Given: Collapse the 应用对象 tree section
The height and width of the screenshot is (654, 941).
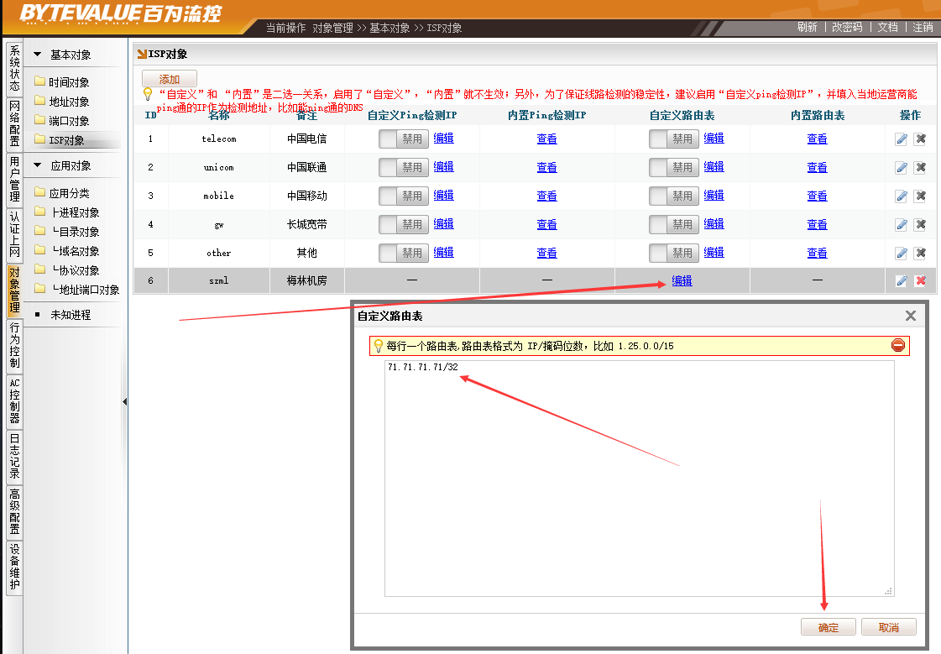Looking at the screenshot, I should pyautogui.click(x=37, y=165).
